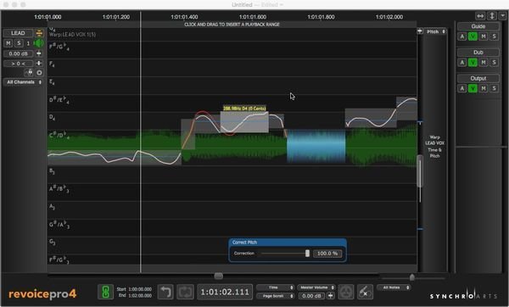Click the orange track height icon beside LEAD
Screen dimensions: 509x307
click(39, 33)
